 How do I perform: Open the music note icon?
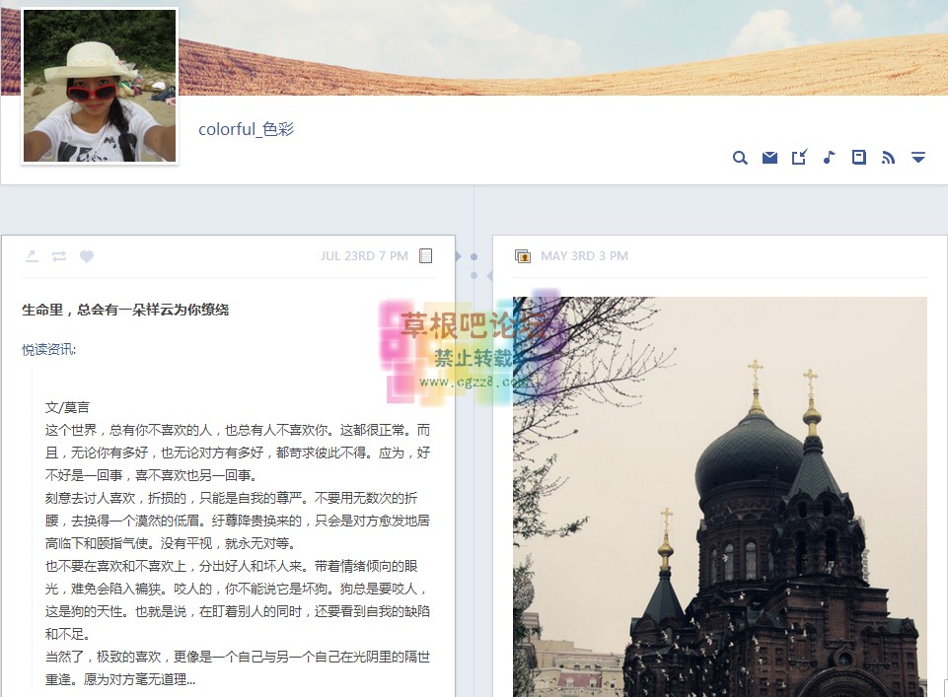tap(829, 157)
